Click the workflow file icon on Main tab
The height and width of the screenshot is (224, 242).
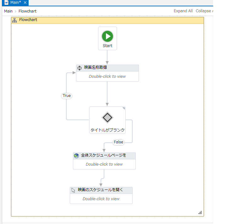[6, 3]
